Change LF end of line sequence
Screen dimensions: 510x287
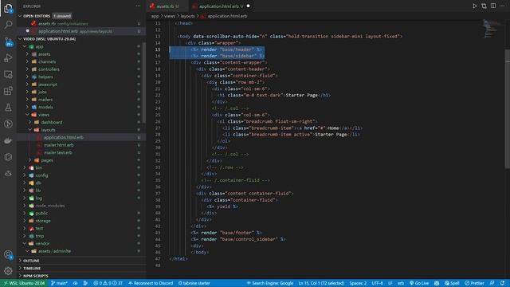click(390, 283)
